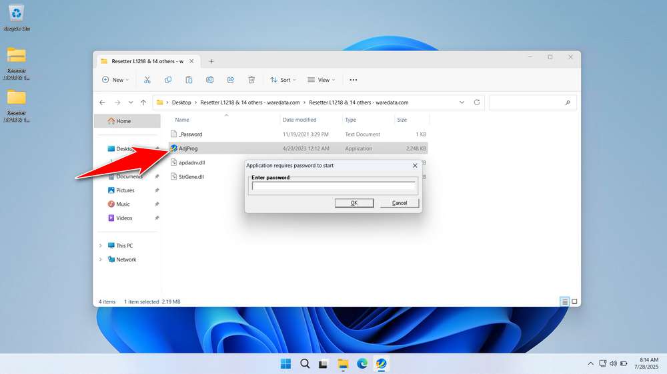The height and width of the screenshot is (374, 667).
Task: Expand address bar history dropdown
Action: (x=462, y=102)
